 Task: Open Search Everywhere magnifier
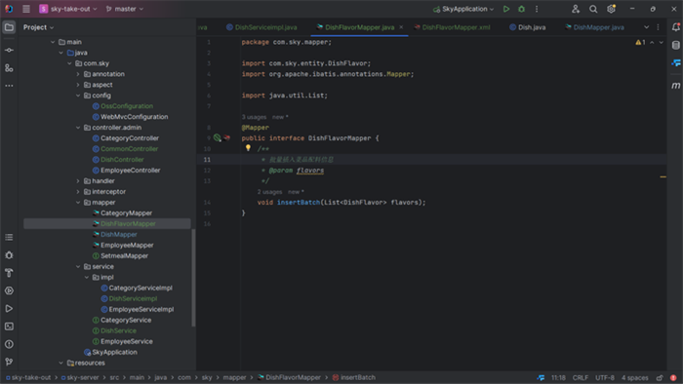[x=593, y=9]
